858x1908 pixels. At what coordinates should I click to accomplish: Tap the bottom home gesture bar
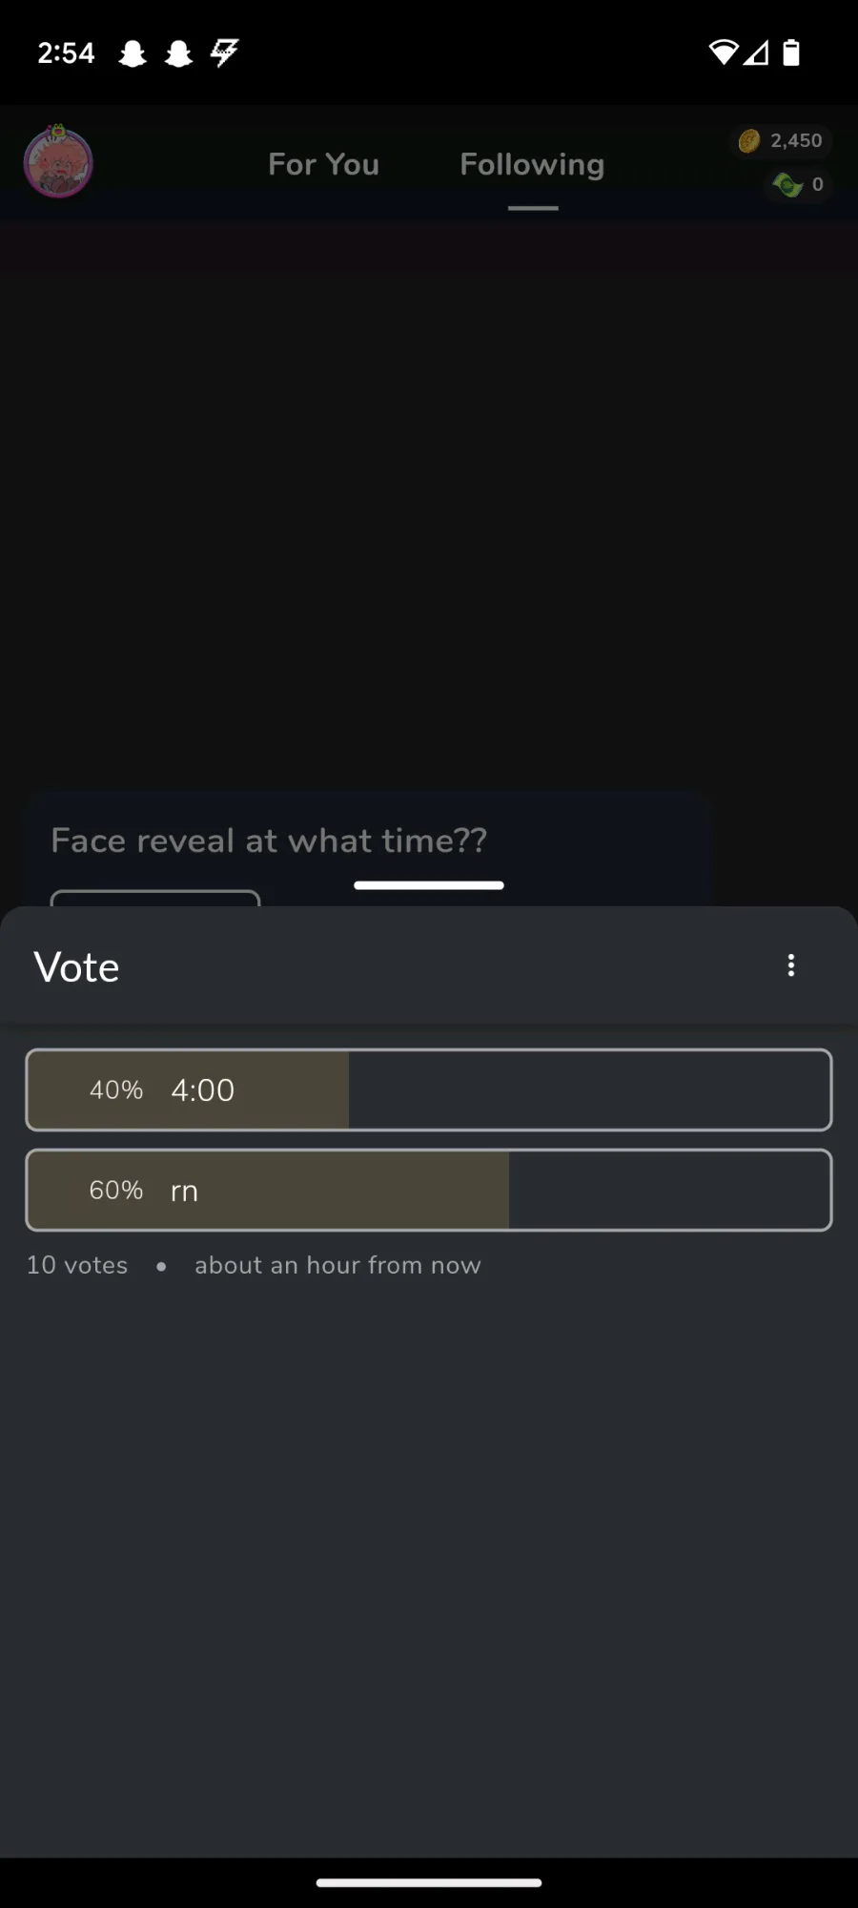pos(428,1882)
